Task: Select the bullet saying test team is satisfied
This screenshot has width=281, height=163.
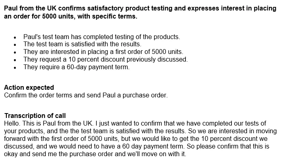Action: 82,44
